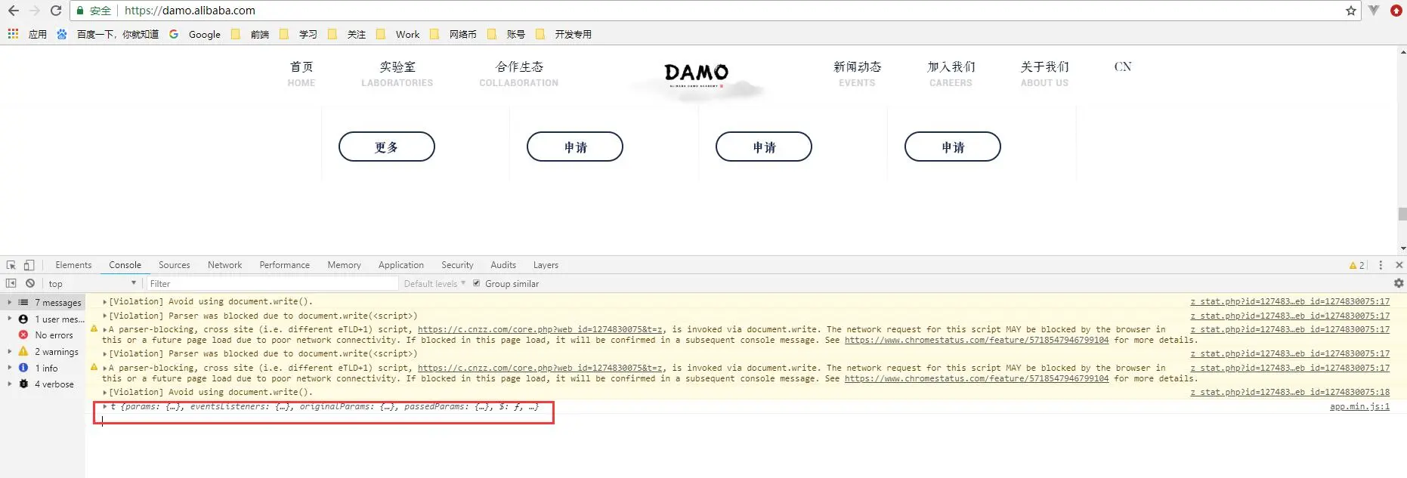Click the browser back arrow
1407x478 pixels.
(14, 11)
